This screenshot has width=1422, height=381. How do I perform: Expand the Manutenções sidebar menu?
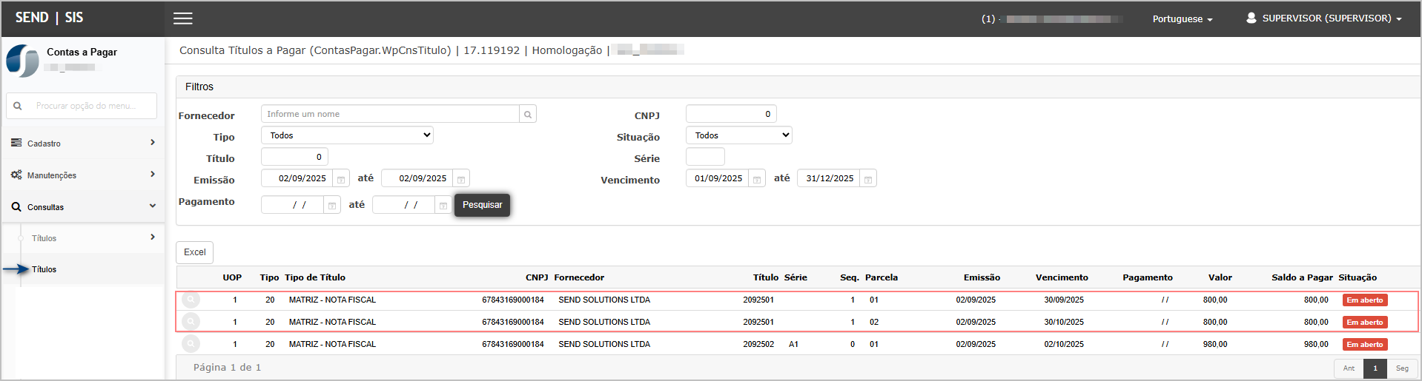[x=83, y=175]
